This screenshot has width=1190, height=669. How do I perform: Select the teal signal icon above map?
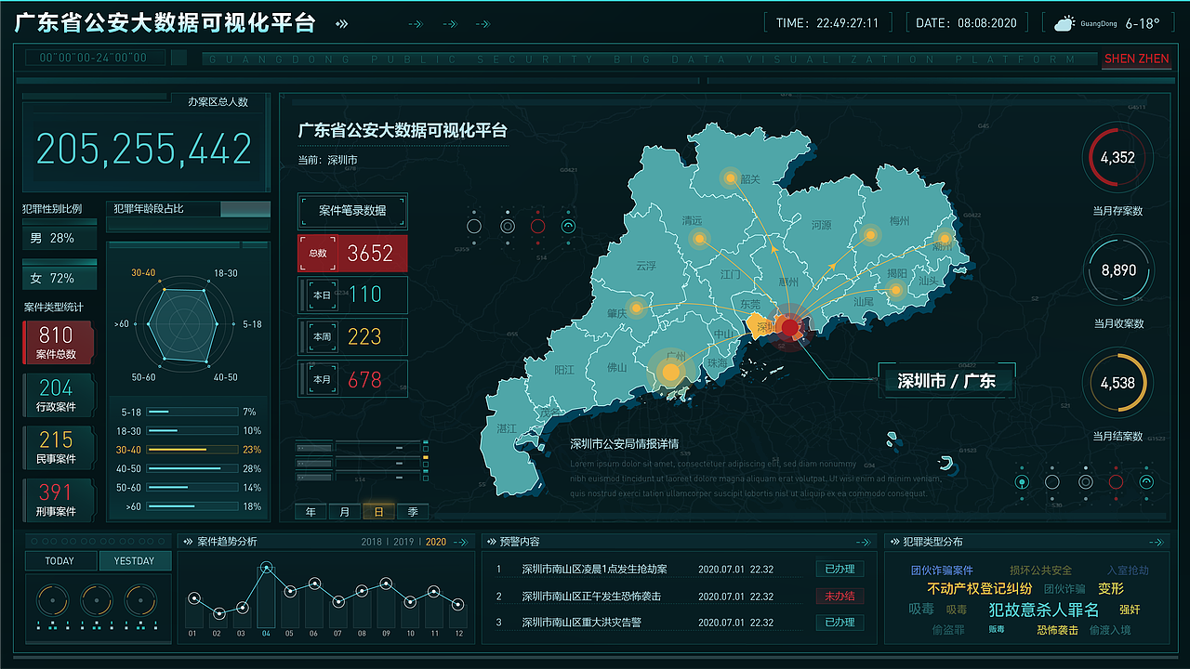[x=568, y=226]
